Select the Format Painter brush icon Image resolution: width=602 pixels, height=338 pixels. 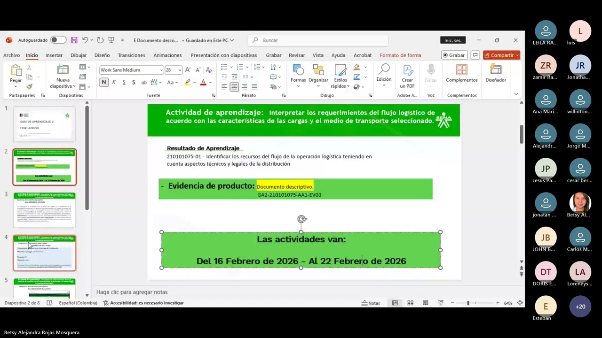tap(29, 87)
